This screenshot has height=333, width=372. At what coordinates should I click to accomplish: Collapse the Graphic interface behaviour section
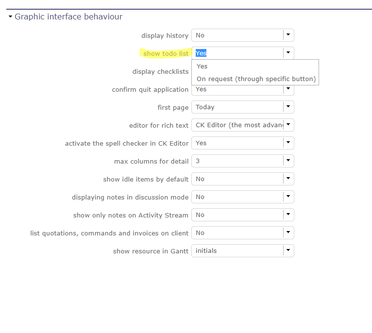click(x=10, y=17)
